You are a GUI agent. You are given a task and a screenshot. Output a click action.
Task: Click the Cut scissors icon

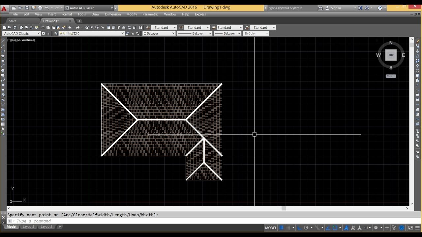point(43,27)
